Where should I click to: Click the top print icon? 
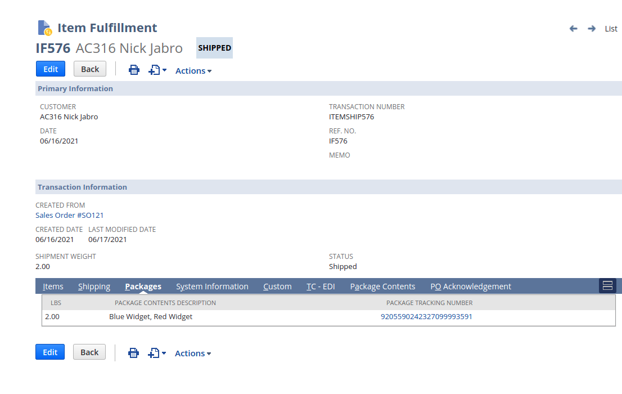click(x=134, y=70)
